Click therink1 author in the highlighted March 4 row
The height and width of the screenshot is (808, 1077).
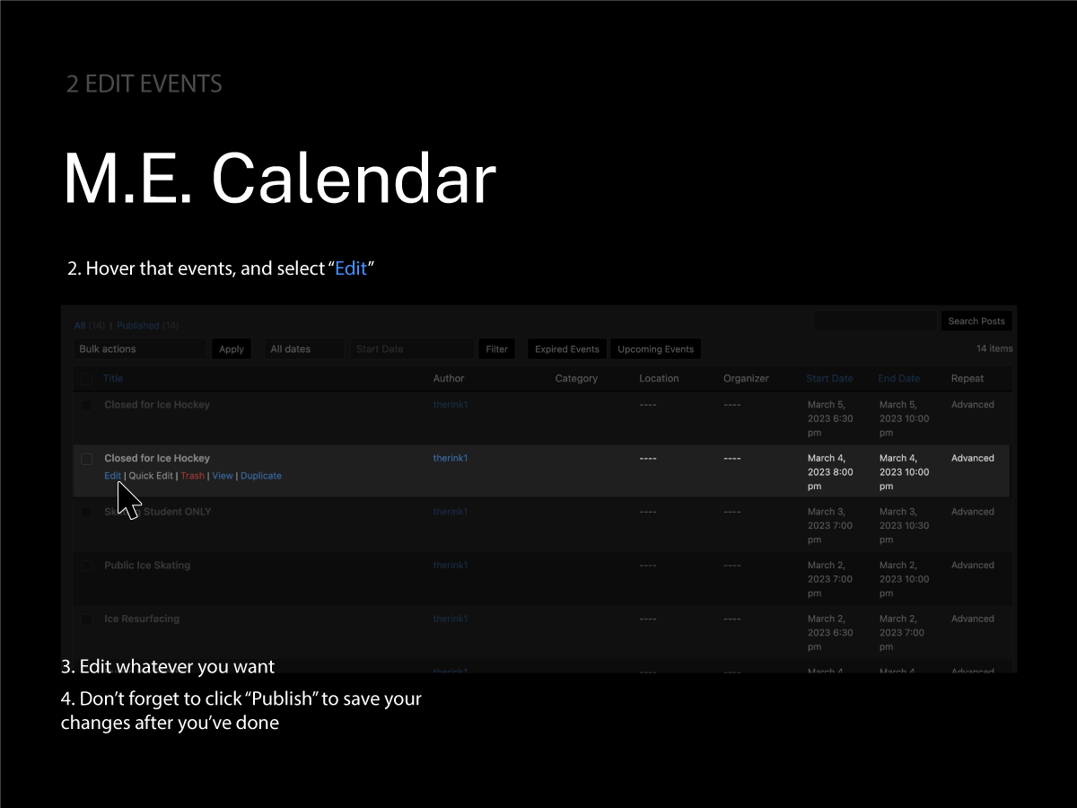451,458
